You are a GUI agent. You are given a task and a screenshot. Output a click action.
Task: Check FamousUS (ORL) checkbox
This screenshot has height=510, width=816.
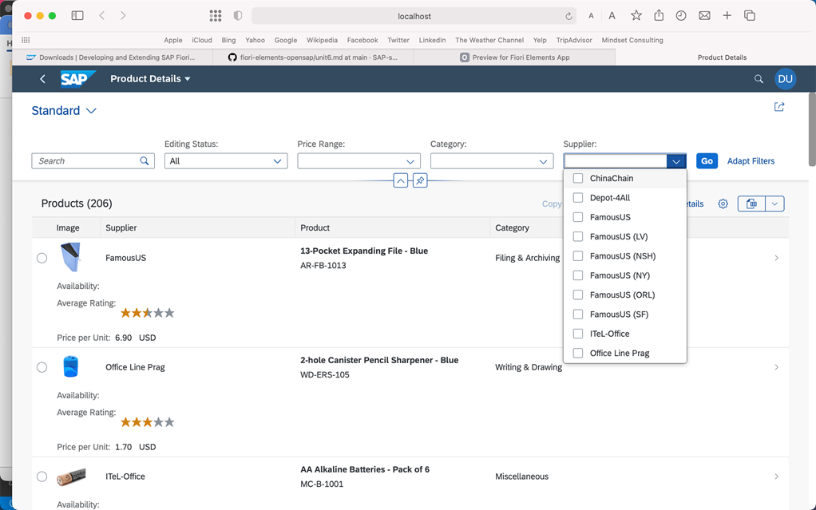coord(577,295)
